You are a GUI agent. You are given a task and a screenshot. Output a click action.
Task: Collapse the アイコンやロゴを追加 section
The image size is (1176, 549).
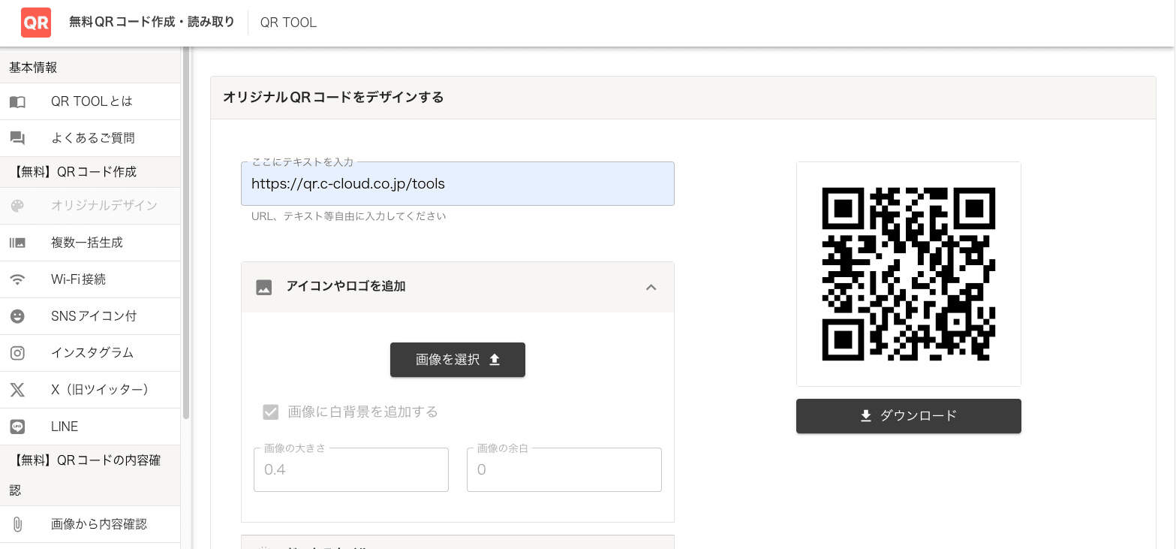651,287
